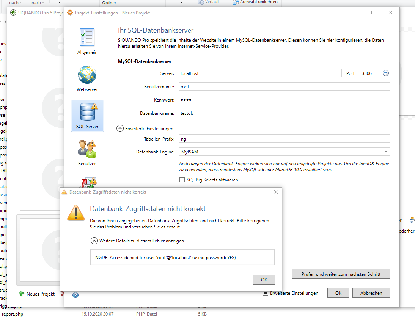The height and width of the screenshot is (319, 415).
Task: Maximize the Projekt-Einstellungen window
Action: pos(373,13)
